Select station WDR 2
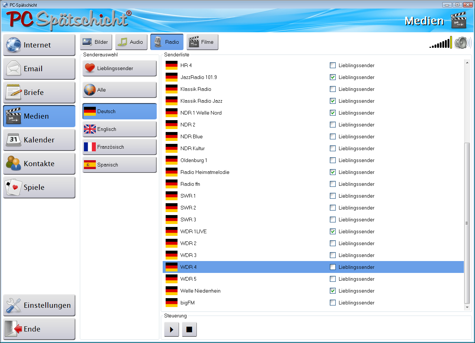 pyautogui.click(x=313, y=243)
